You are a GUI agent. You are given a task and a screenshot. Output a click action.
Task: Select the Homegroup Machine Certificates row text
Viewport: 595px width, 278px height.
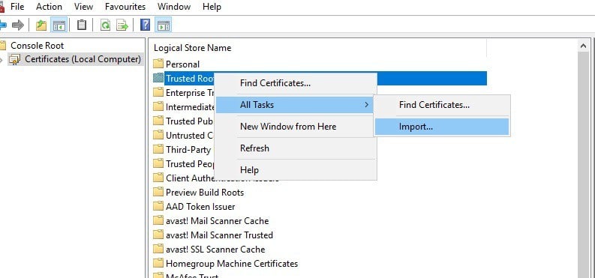(x=232, y=264)
